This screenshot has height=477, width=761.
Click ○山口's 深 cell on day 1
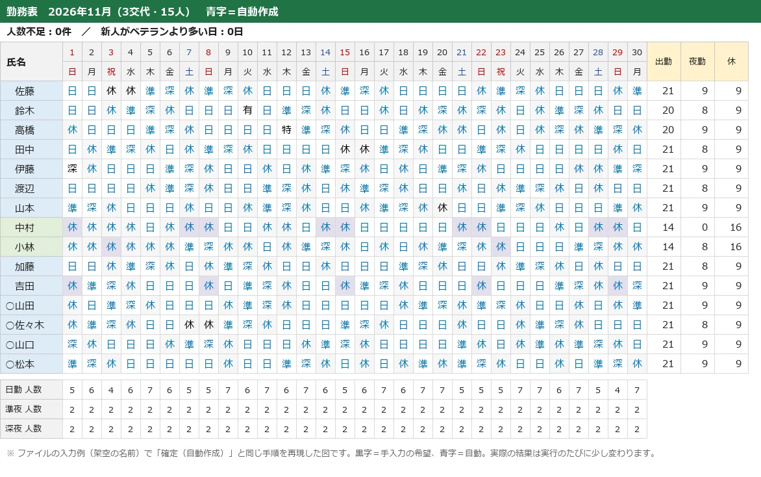[72, 344]
